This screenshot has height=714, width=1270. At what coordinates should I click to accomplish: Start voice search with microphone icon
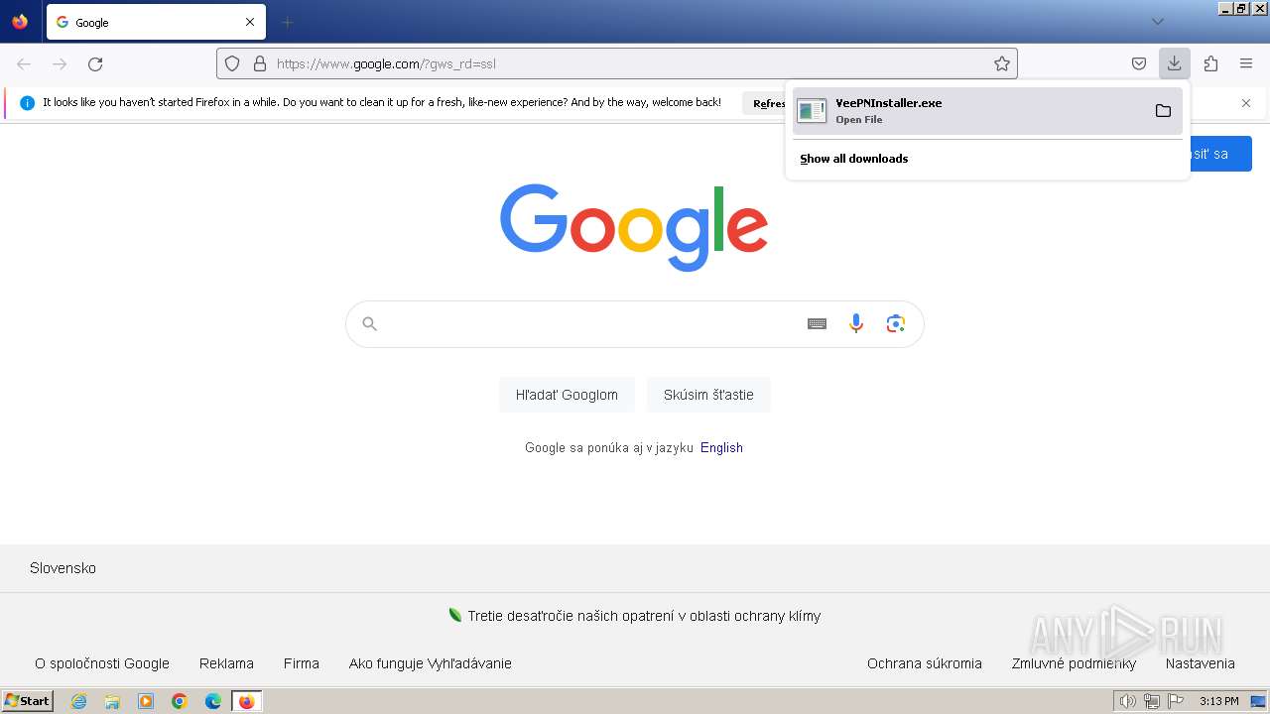tap(856, 323)
